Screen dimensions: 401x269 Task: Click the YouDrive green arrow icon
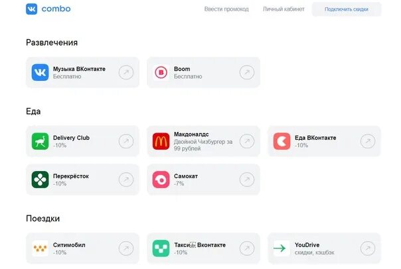click(281, 248)
